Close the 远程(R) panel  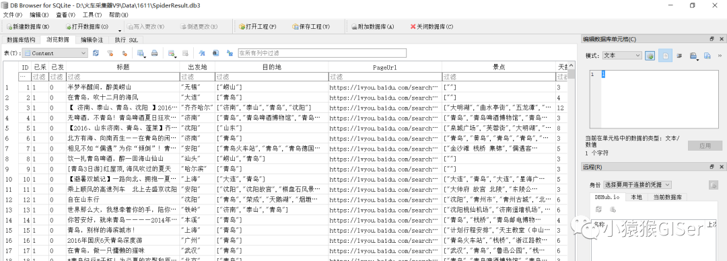point(721,166)
